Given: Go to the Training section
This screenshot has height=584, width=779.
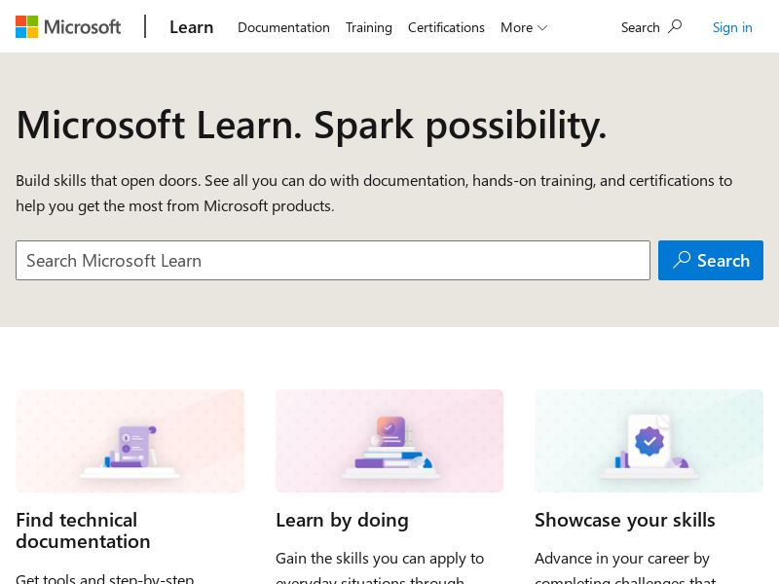Looking at the screenshot, I should tap(369, 27).
